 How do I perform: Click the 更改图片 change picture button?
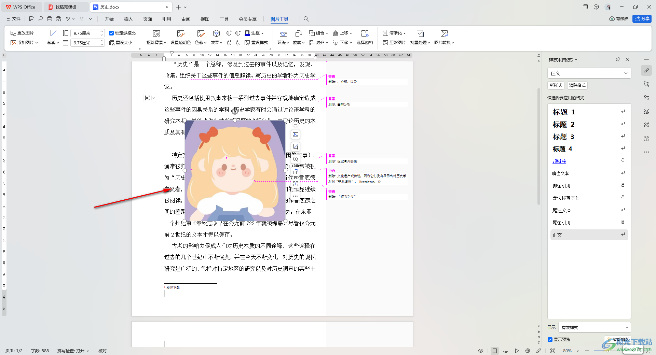(x=22, y=33)
